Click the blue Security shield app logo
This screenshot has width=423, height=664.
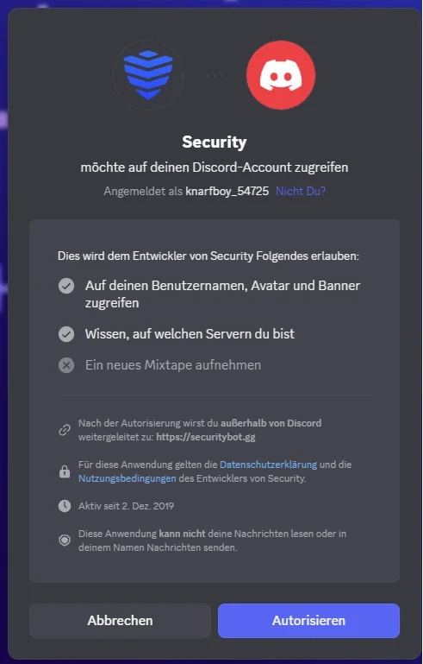[x=148, y=75]
